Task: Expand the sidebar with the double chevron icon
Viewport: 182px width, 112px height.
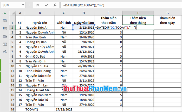Action: pyautogui.click(x=5, y=13)
